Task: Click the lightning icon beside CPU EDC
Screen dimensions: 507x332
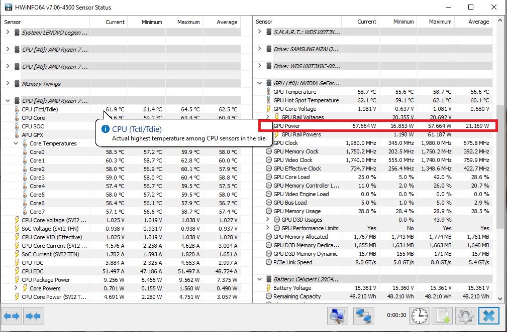Action: point(17,271)
